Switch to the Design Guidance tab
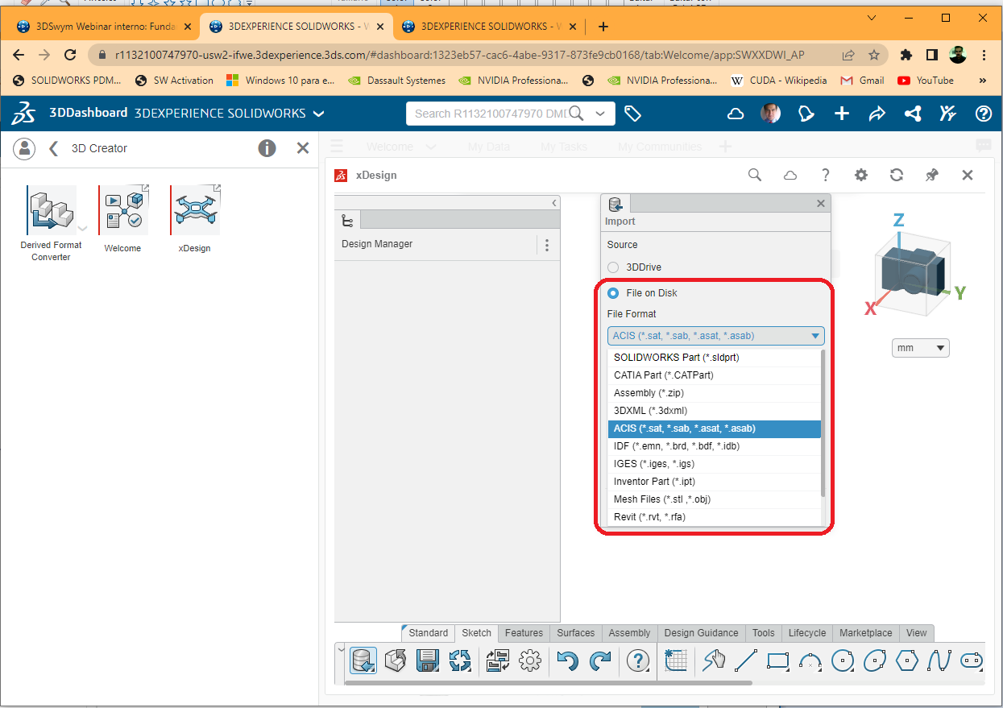The image size is (1003, 708). tap(701, 633)
